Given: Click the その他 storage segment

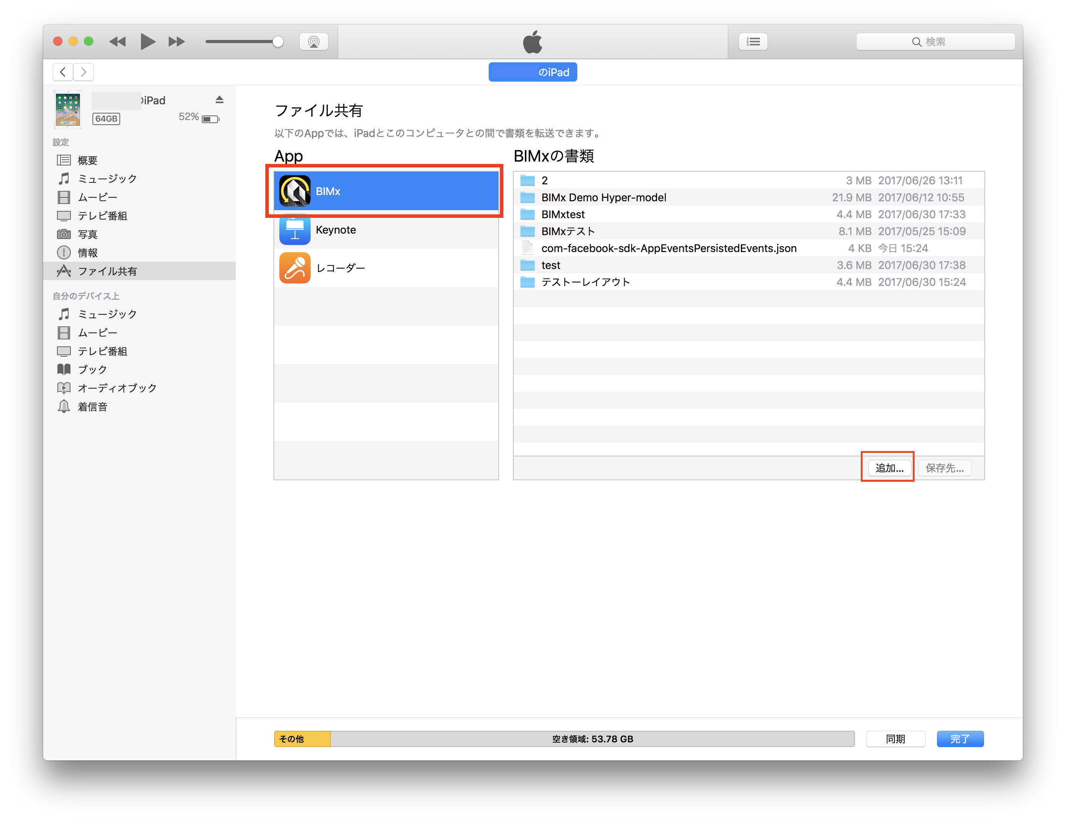Looking at the screenshot, I should (302, 738).
